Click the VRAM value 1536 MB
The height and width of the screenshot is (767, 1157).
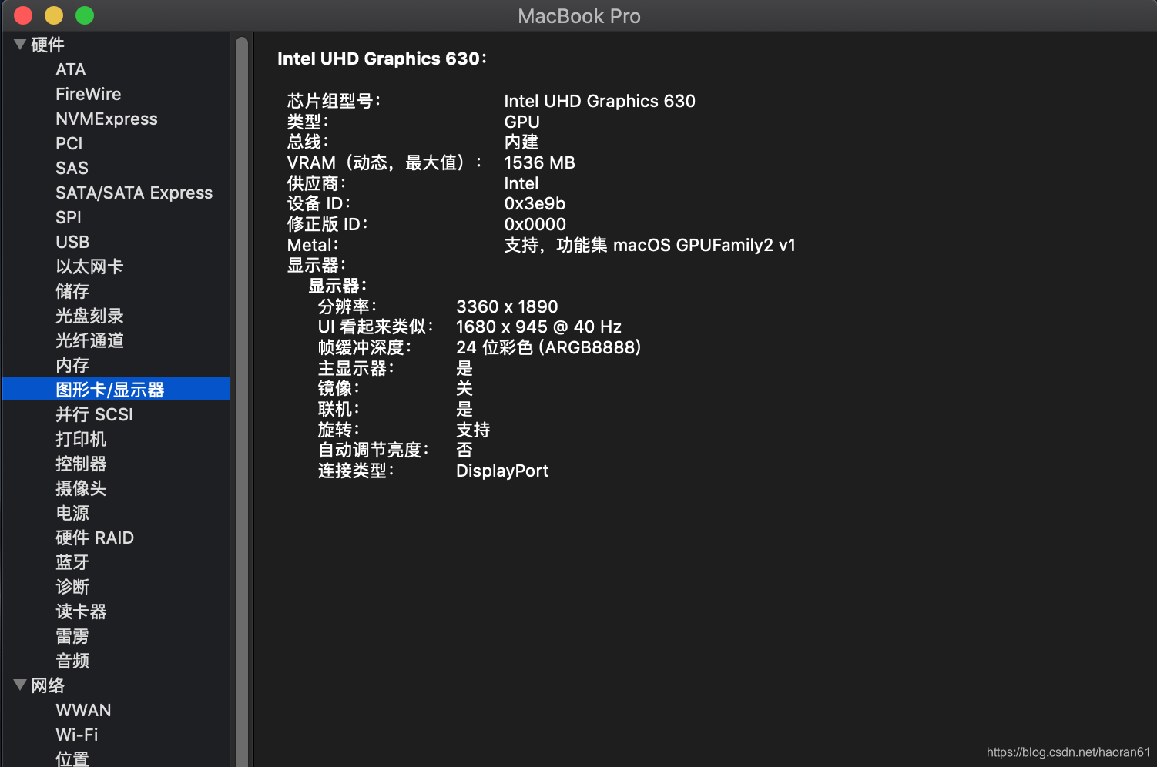click(539, 162)
